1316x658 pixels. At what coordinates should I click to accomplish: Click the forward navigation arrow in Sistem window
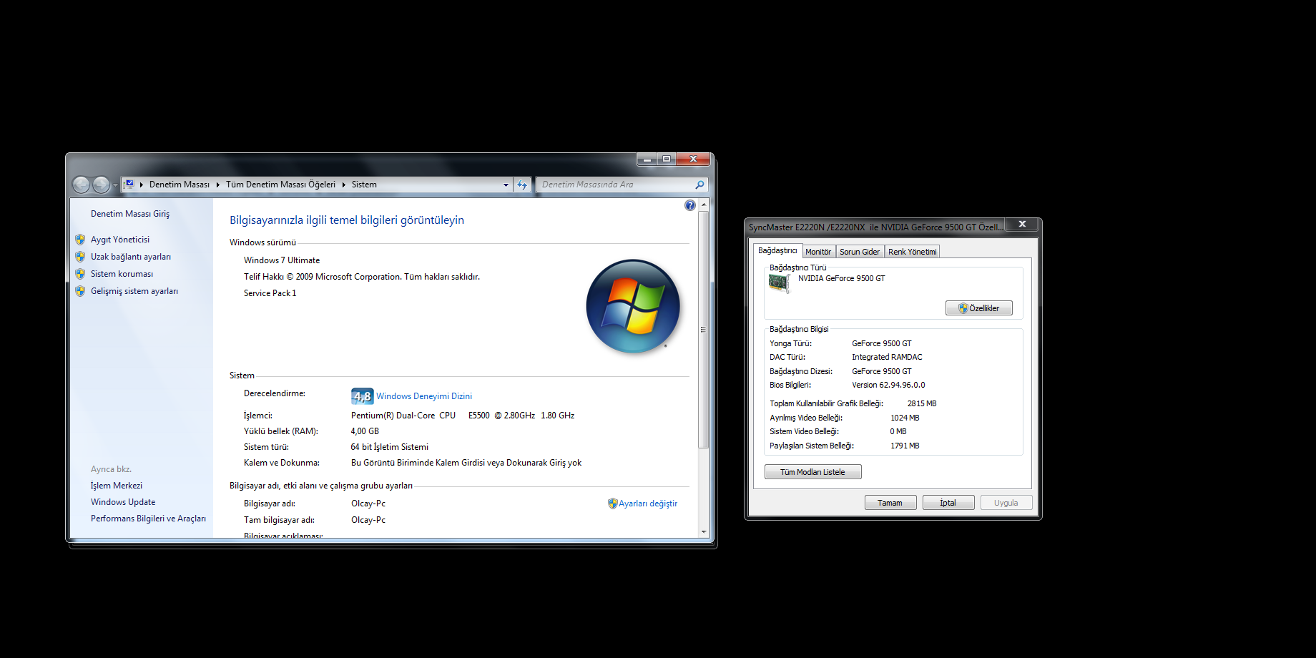click(102, 185)
